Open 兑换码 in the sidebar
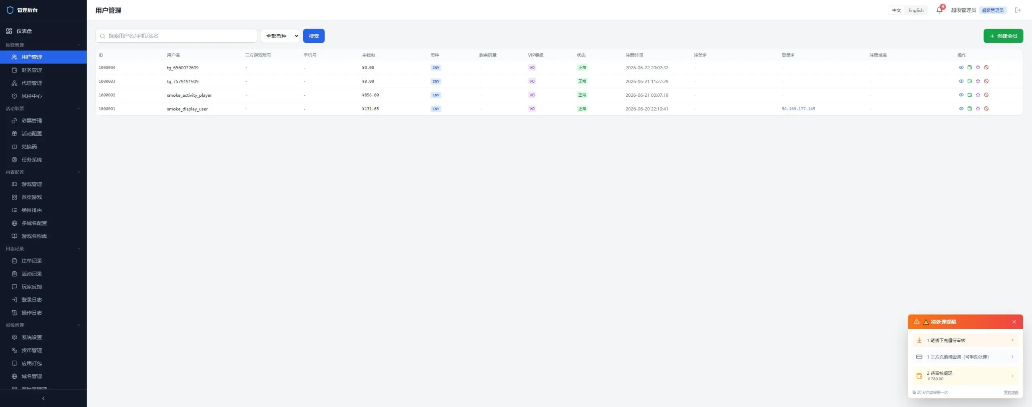The image size is (1032, 407). coord(43,147)
